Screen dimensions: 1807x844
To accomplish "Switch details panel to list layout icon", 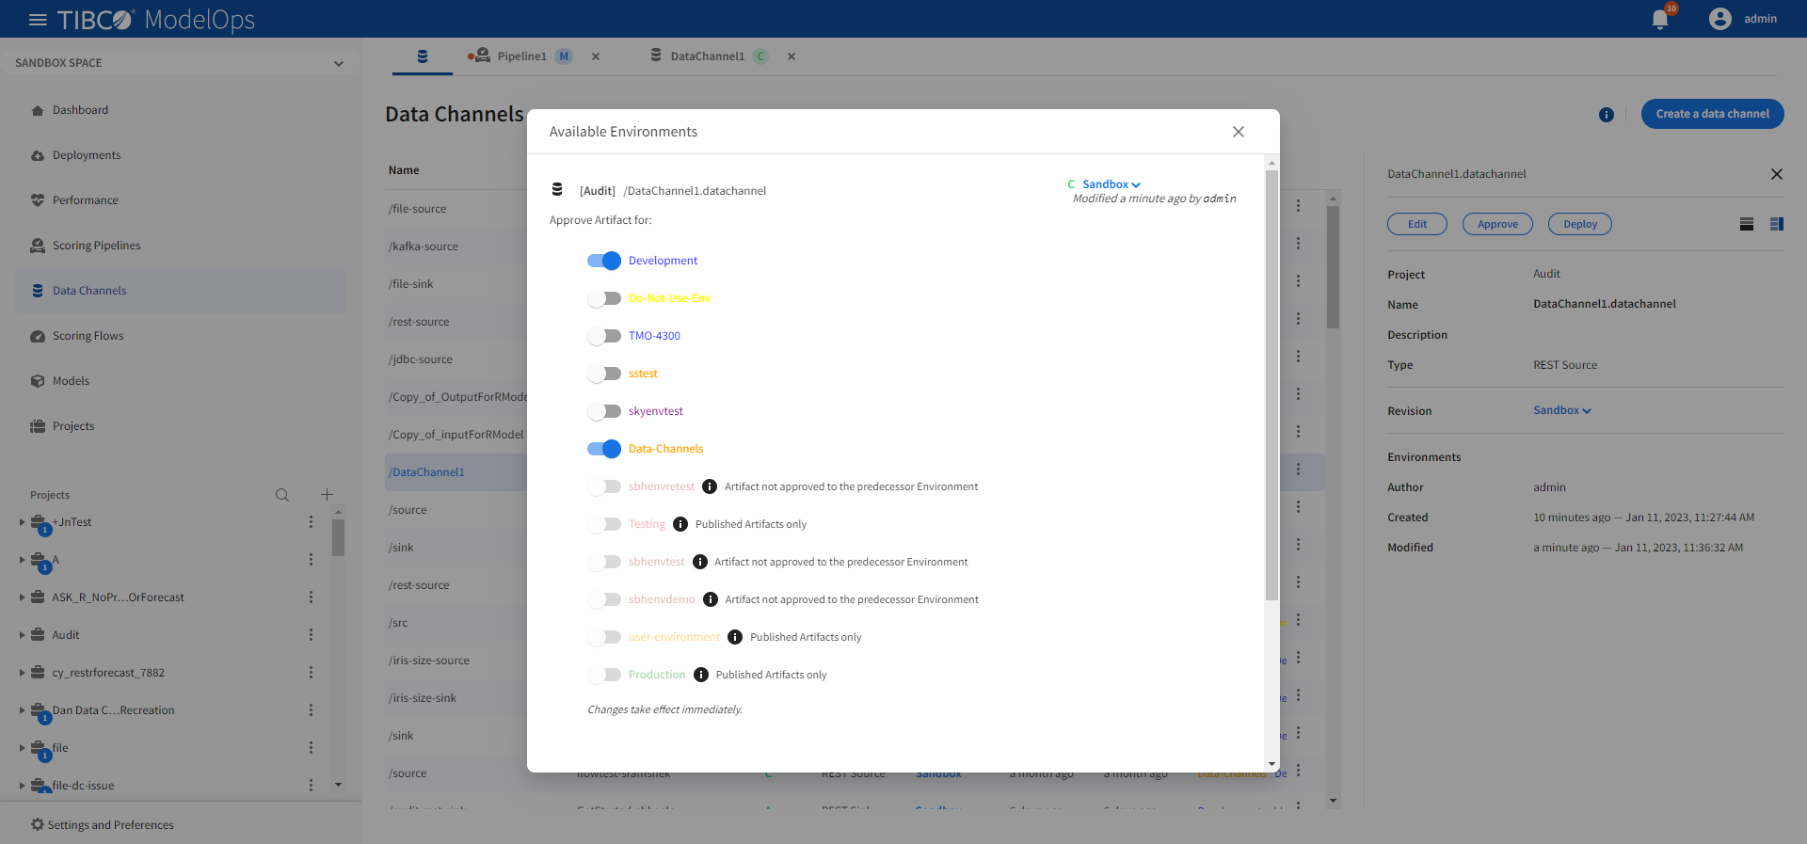I will (x=1747, y=224).
